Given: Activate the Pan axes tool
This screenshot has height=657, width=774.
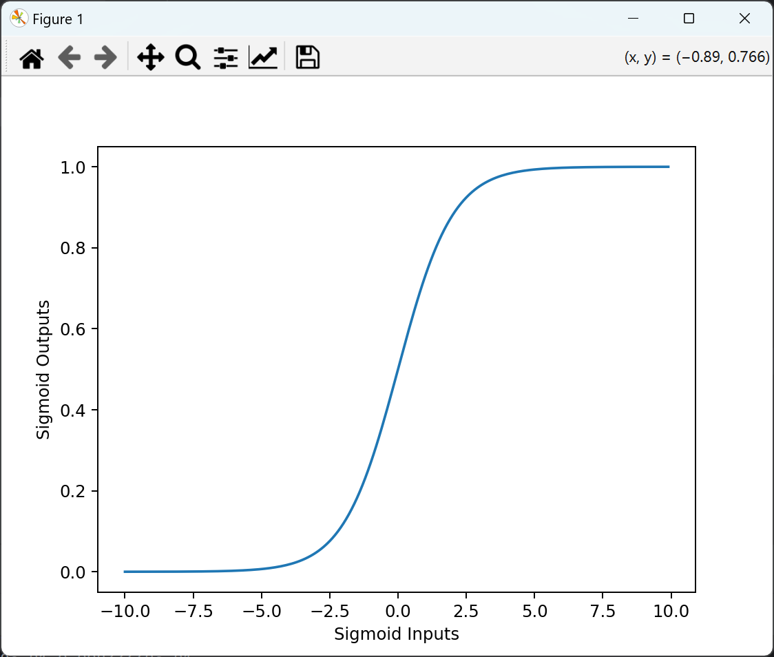Looking at the screenshot, I should 151,57.
